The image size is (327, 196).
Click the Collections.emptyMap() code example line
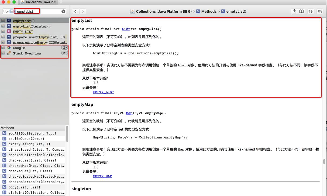140,137
